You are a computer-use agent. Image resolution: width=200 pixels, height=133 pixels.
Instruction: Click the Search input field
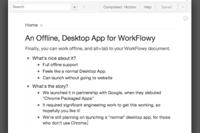(x=41, y=7)
